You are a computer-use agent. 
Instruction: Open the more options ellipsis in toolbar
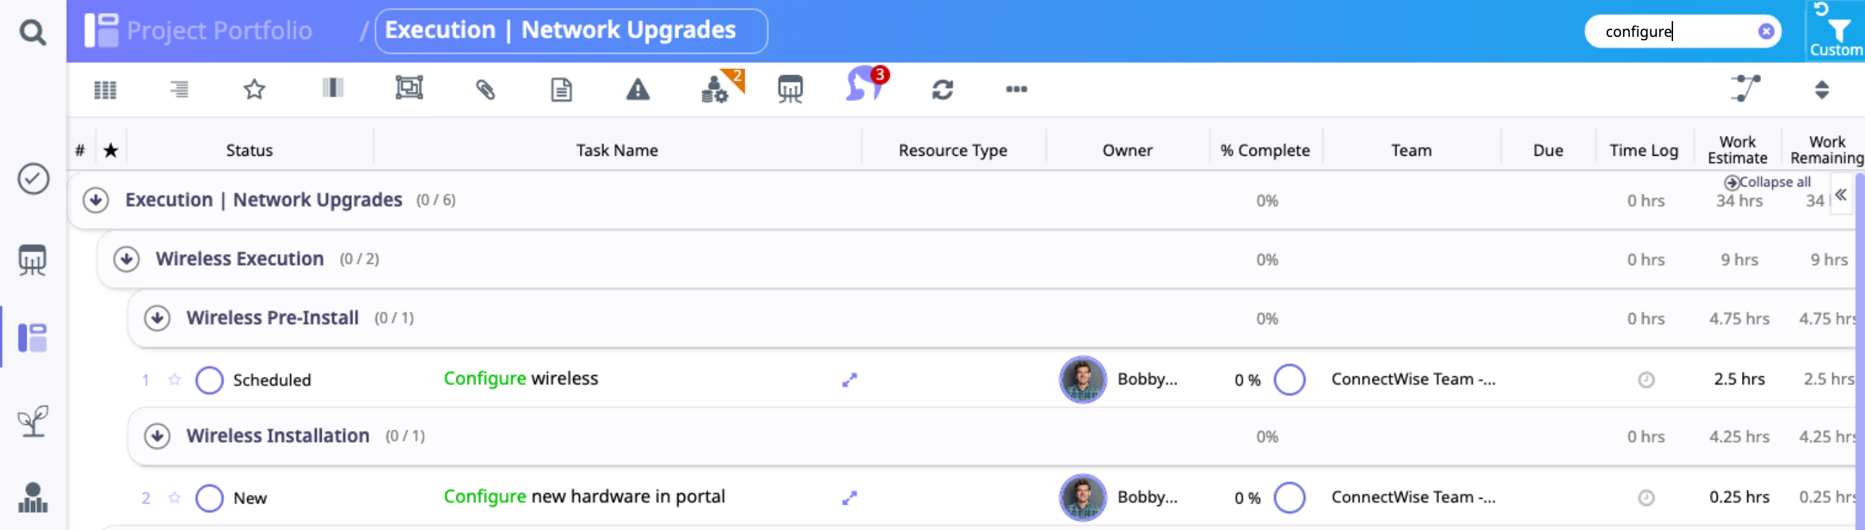coord(1016,89)
